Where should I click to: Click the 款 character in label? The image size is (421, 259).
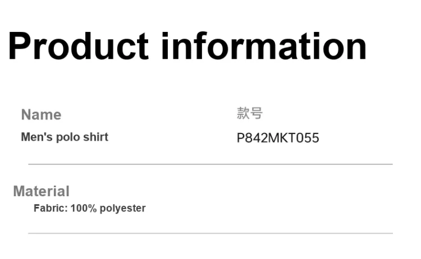click(243, 113)
